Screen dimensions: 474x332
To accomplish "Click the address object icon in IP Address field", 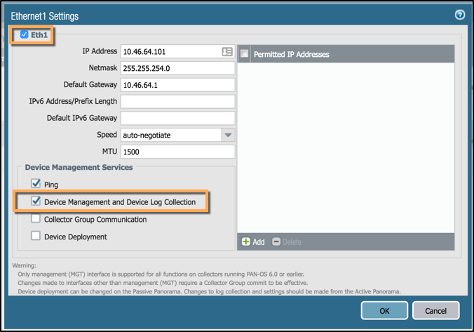I will 227,52.
